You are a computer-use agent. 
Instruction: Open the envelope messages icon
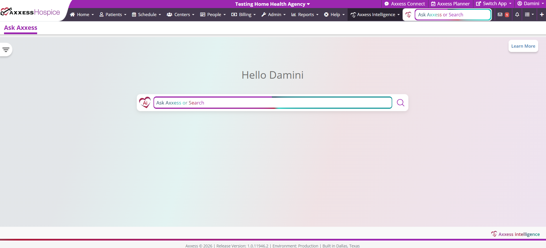tap(500, 15)
